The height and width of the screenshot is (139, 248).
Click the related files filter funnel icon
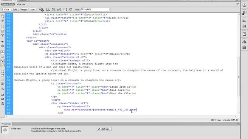coord(238,4)
